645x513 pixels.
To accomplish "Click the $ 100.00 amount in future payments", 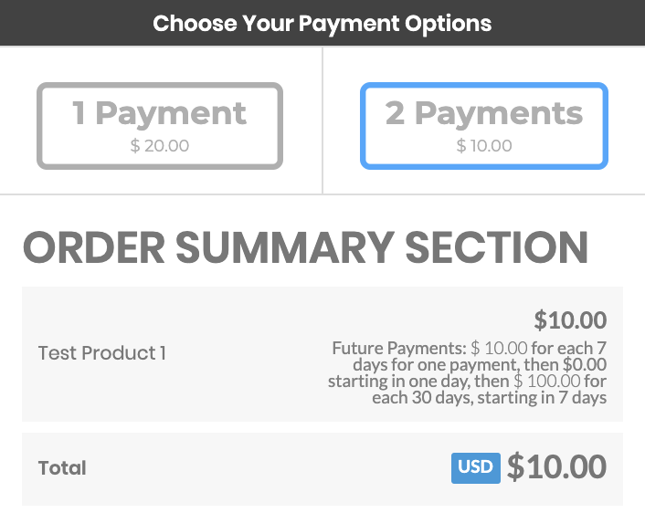I will click(547, 381).
